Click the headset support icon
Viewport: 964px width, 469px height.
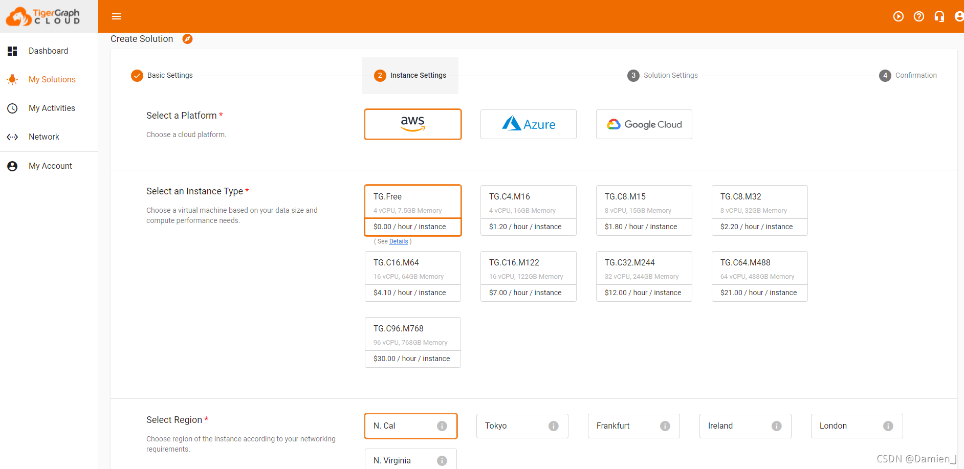939,16
